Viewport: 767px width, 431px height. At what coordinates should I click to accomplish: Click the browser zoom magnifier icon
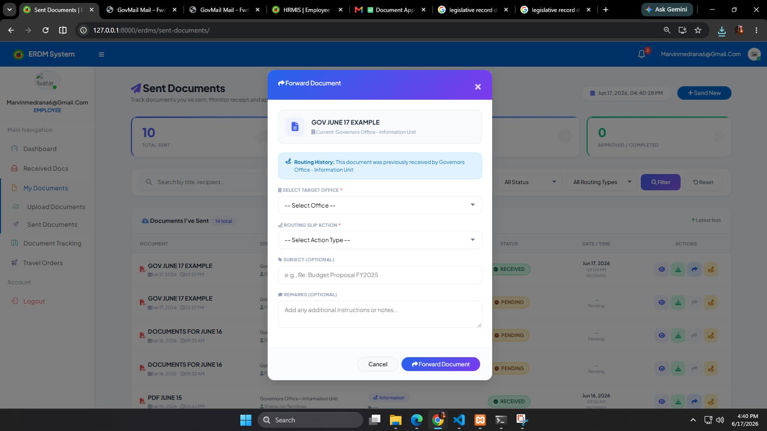pyautogui.click(x=667, y=30)
